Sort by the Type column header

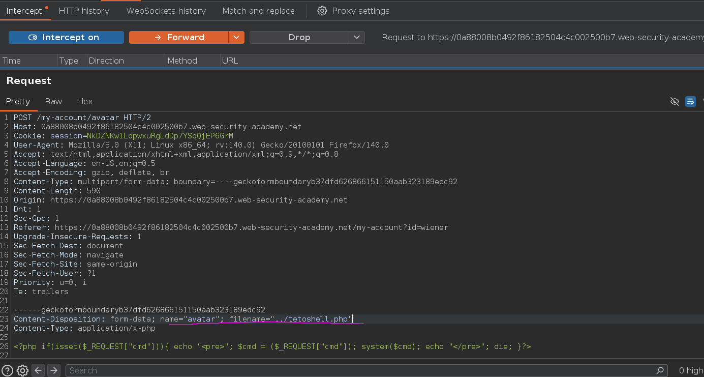coord(72,61)
